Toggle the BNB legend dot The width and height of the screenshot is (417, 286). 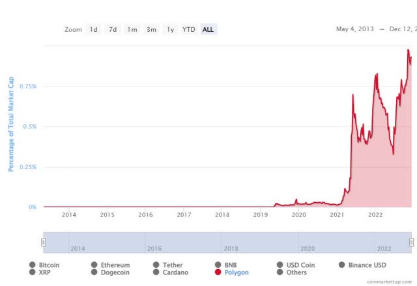point(218,265)
